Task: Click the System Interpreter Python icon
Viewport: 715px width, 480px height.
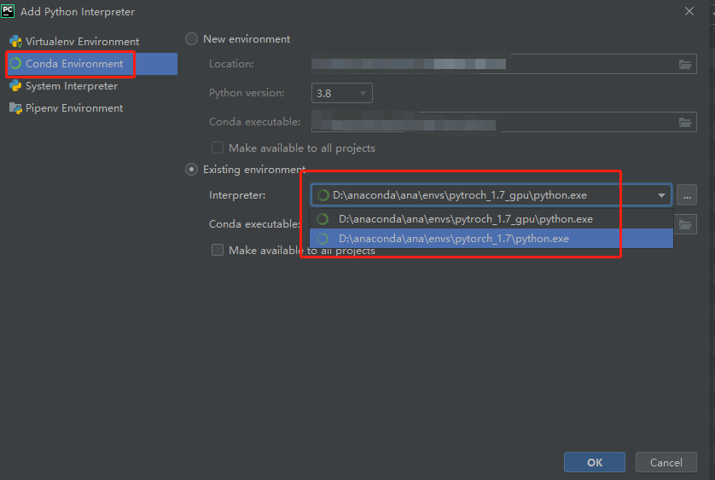Action: point(15,86)
